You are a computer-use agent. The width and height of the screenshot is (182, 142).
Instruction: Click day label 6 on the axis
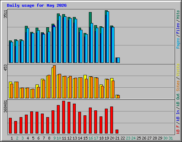pos(38,138)
